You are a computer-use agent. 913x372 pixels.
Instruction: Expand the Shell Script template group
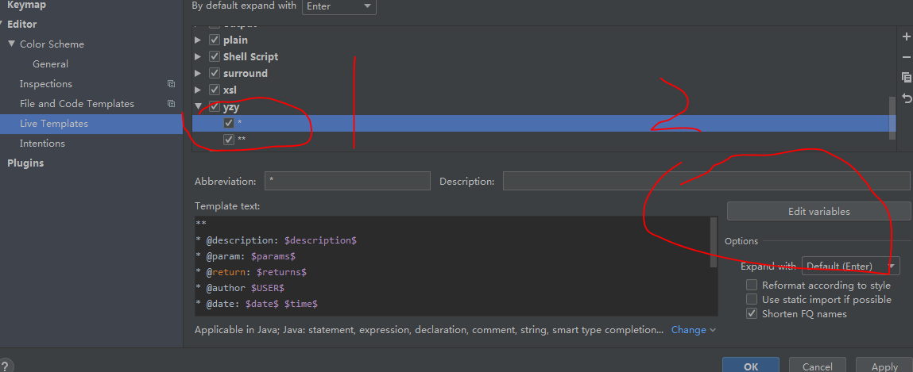198,57
